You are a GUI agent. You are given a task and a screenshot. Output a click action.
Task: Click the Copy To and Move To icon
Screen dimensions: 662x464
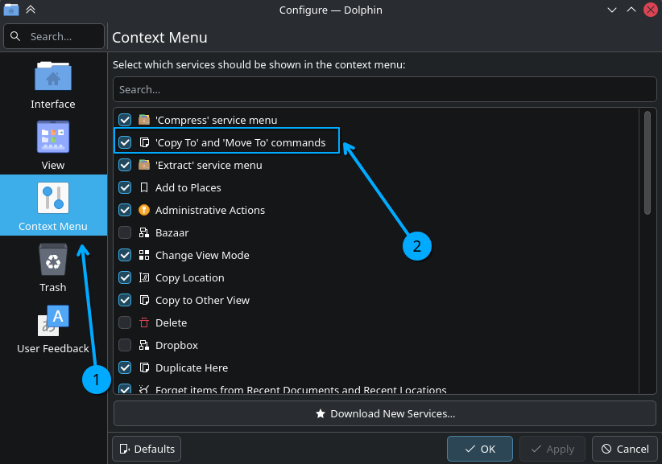click(x=144, y=142)
